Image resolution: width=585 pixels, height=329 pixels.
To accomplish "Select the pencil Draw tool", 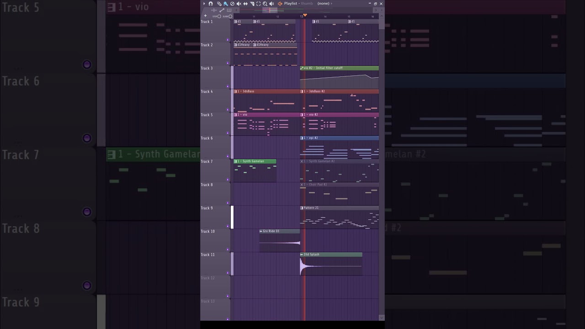I will (x=219, y=4).
